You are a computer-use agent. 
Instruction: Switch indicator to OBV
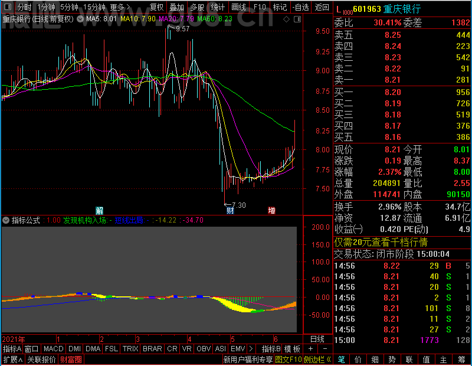tap(203, 349)
